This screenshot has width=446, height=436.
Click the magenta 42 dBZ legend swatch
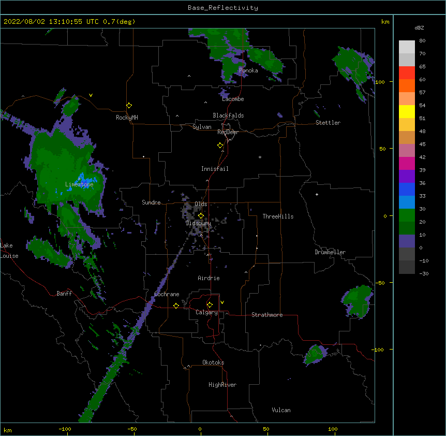tap(407, 164)
